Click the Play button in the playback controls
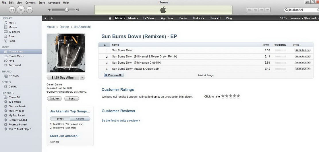 click(21, 10)
